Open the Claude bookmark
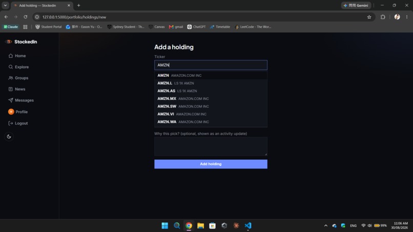 click(x=11, y=27)
